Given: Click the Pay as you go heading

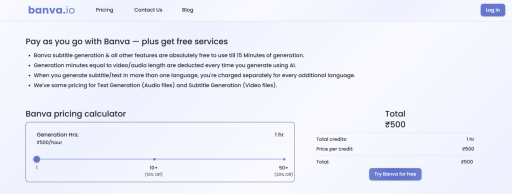Looking at the screenshot, I should (x=126, y=42).
